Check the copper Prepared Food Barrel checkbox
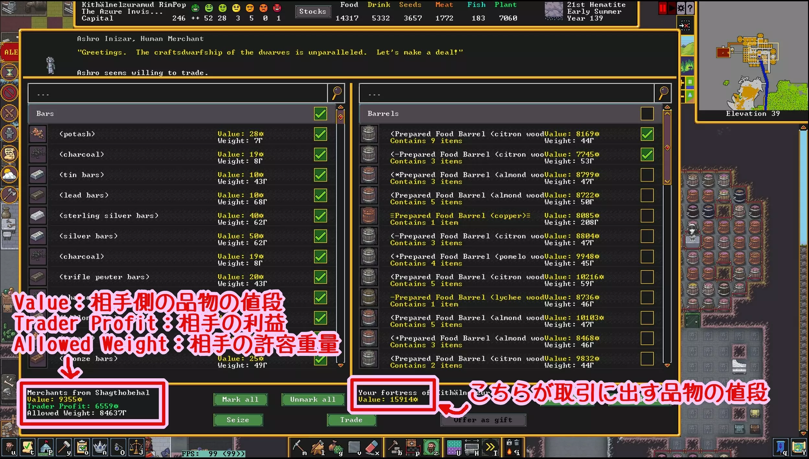The image size is (809, 459). coord(647,216)
